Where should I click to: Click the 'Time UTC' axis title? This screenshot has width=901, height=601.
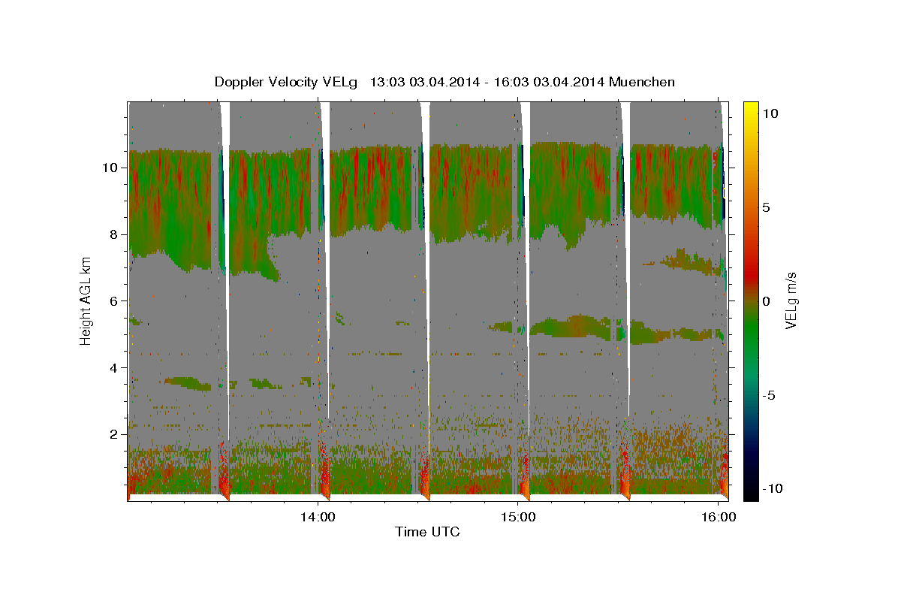click(x=427, y=533)
